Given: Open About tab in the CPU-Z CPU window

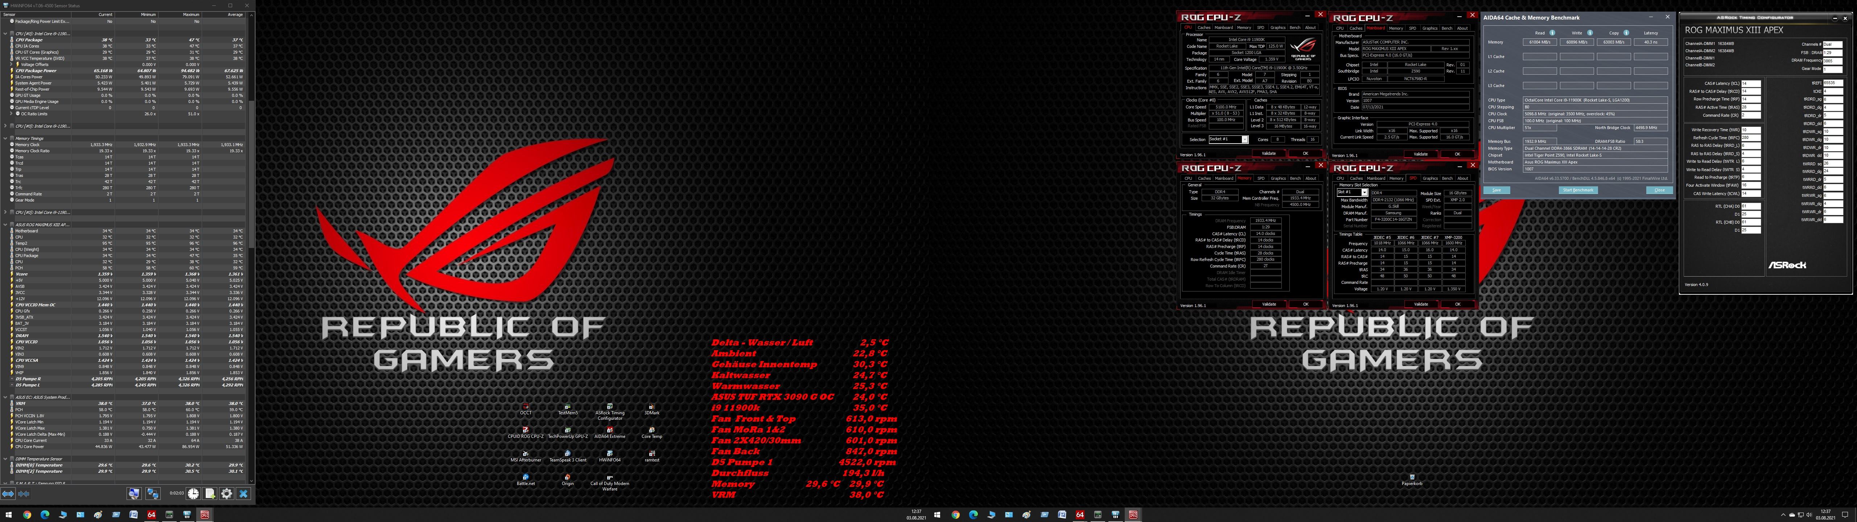Looking at the screenshot, I should pyautogui.click(x=1310, y=28).
